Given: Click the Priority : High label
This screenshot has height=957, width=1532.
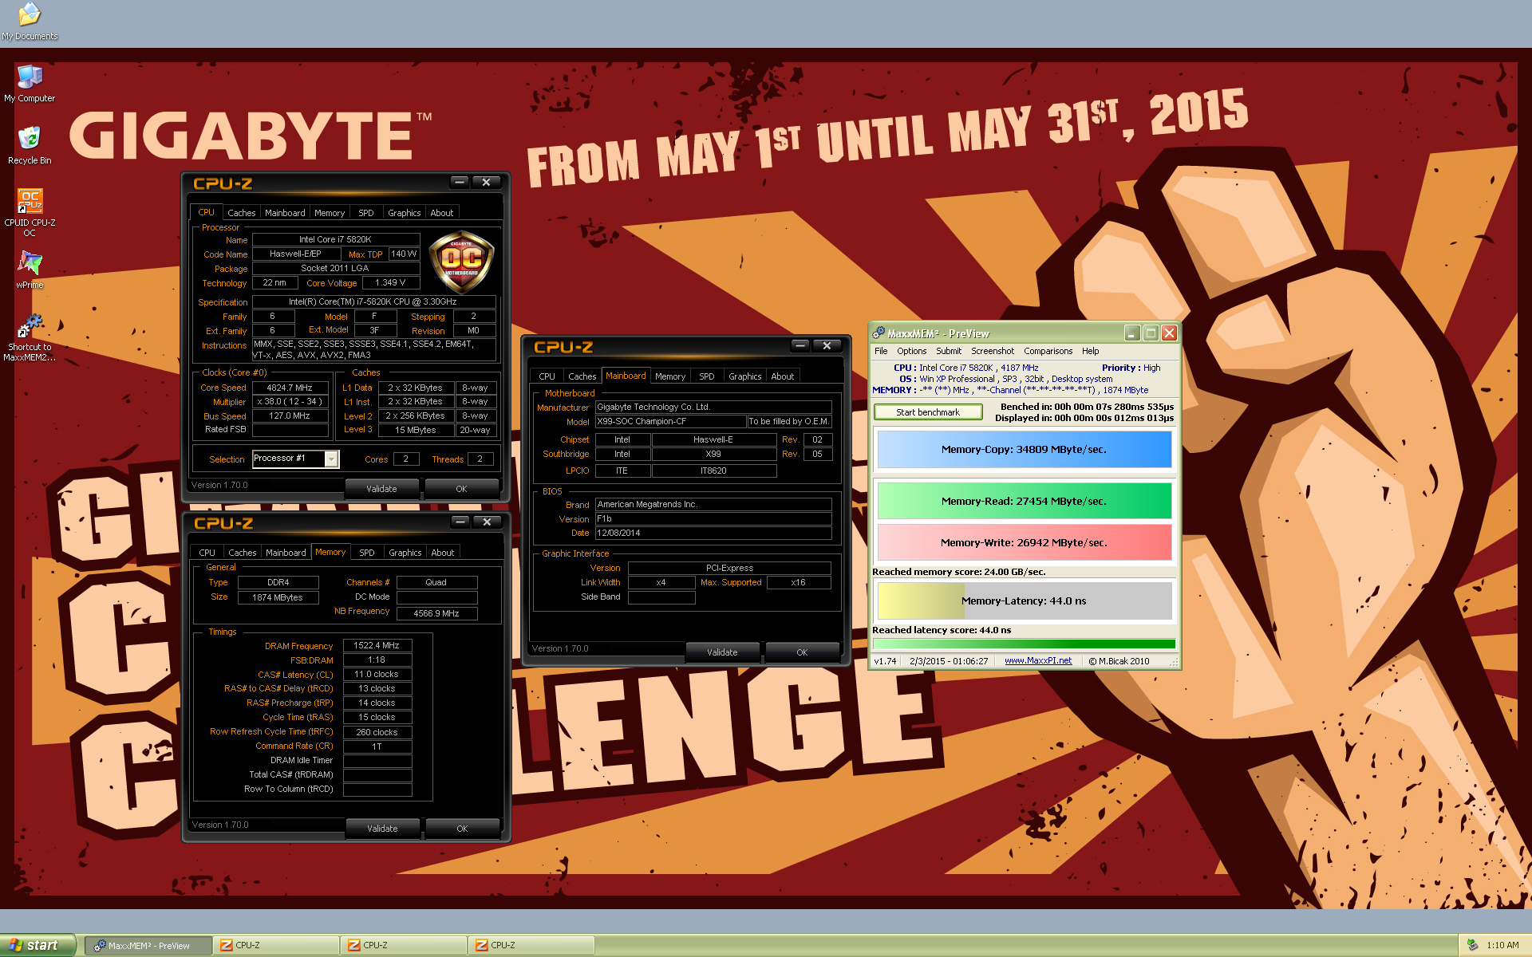Looking at the screenshot, I should click(1131, 368).
